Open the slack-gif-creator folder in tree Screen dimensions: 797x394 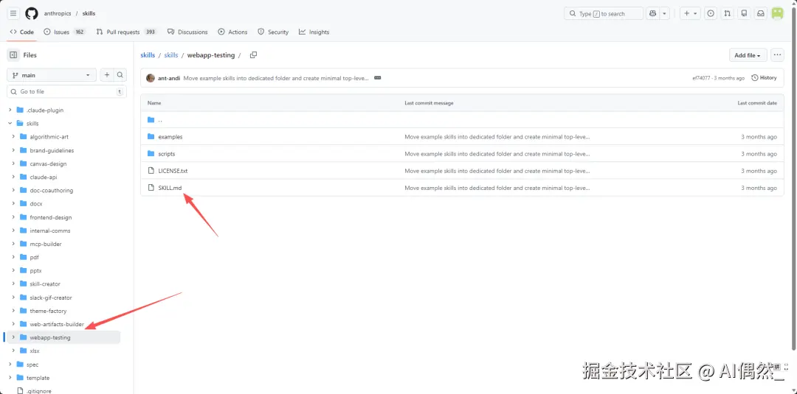pos(51,298)
